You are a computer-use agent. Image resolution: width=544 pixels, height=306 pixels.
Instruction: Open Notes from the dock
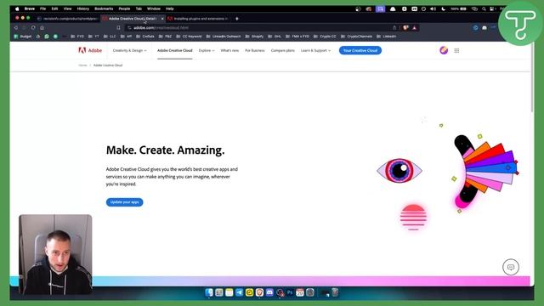coord(229,292)
